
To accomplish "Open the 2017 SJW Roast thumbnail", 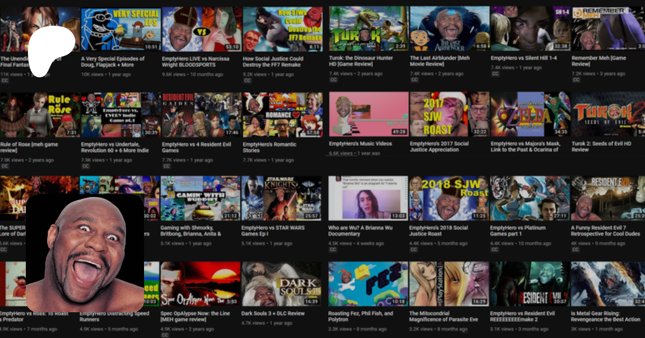I will coord(449,114).
